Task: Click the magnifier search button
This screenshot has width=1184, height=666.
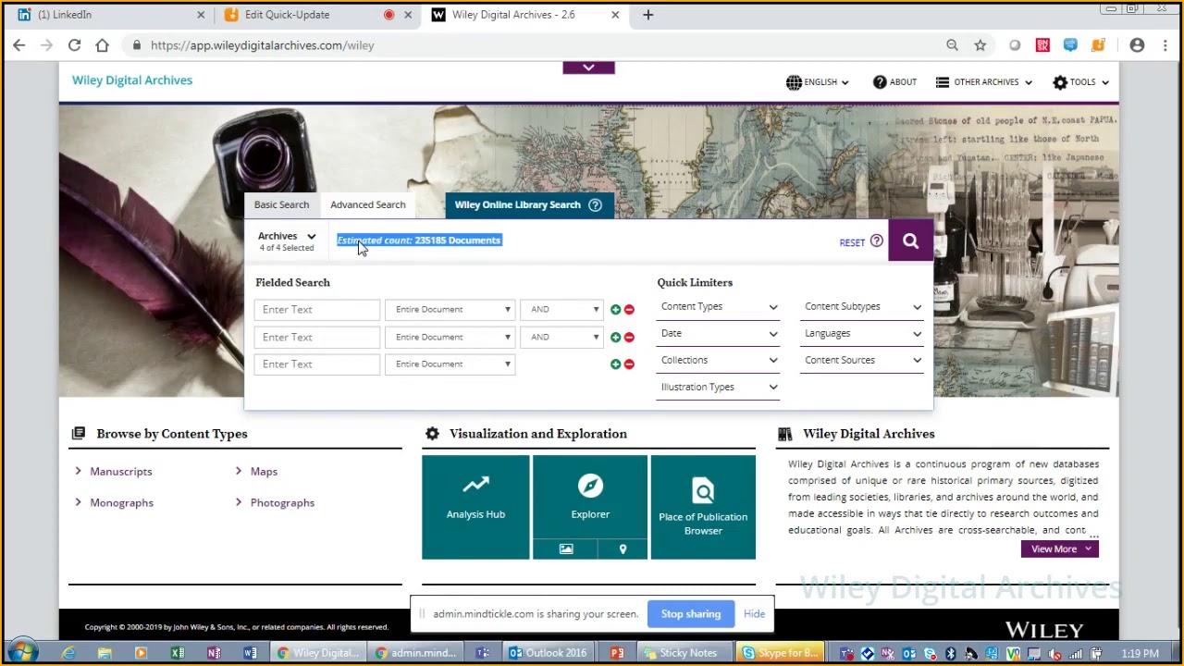Action: (910, 241)
